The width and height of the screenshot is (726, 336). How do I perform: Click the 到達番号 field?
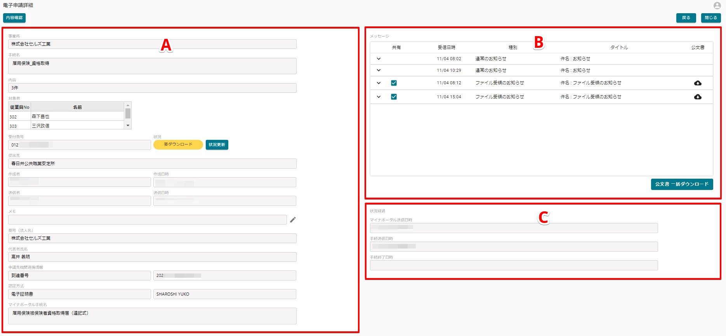click(80, 275)
